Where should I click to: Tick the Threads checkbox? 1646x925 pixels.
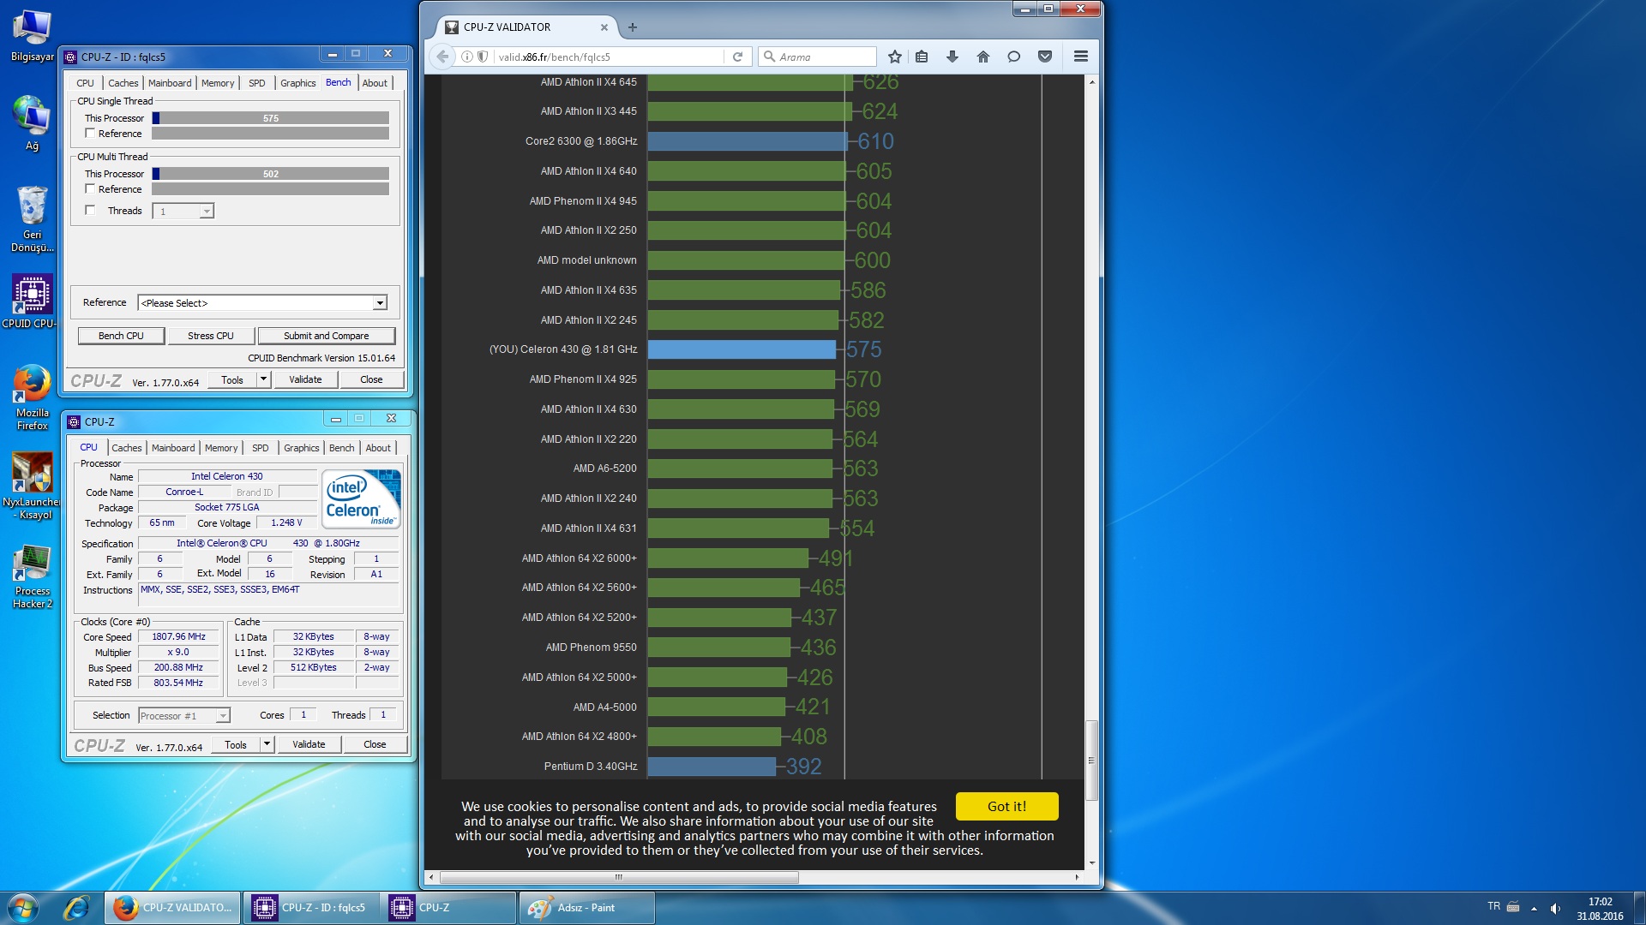click(x=90, y=210)
